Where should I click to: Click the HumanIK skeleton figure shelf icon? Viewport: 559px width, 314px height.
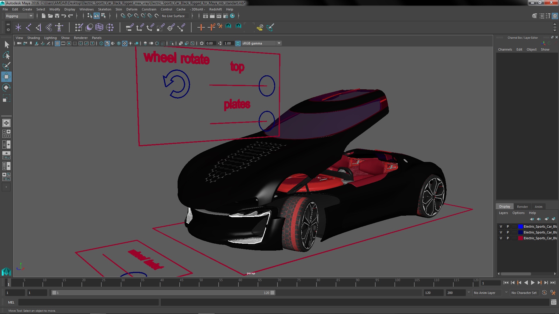59,27
